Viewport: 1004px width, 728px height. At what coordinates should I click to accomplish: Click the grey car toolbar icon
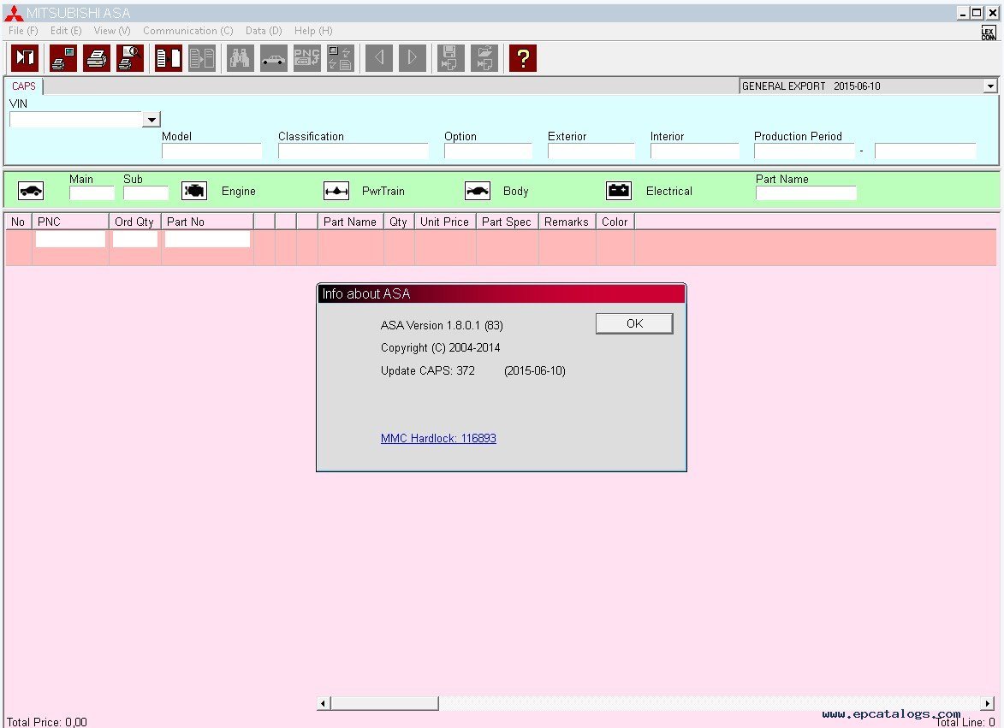click(273, 58)
